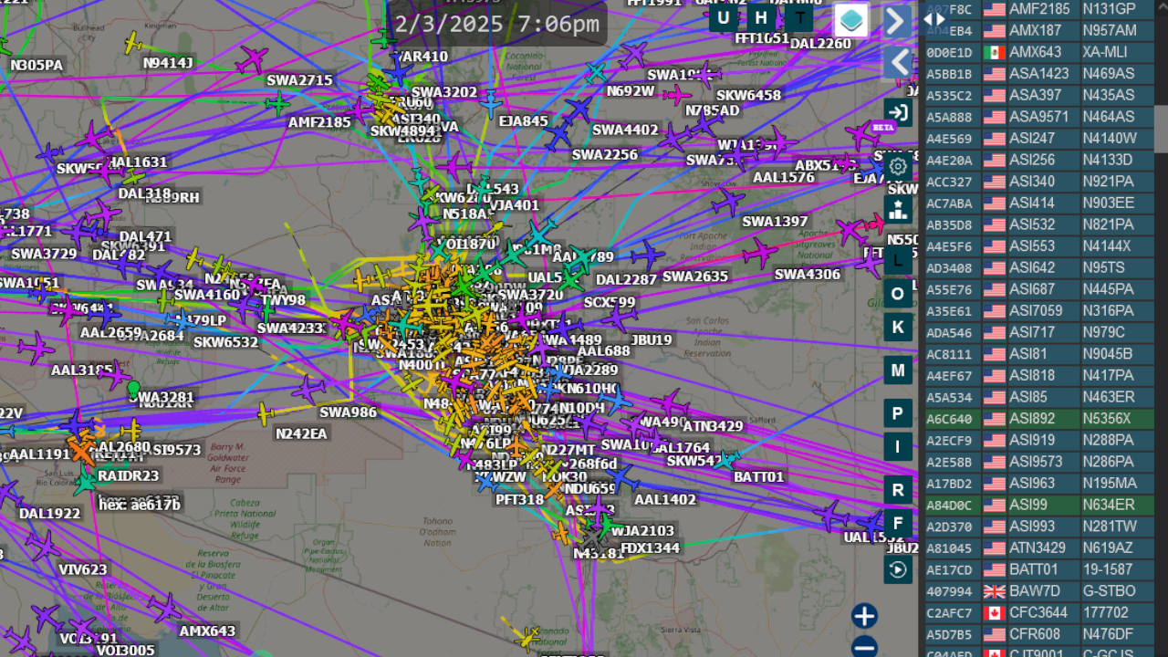Screen dimensions: 1168x657
Task: Select the RAIDR23 aircraft icon on the map
Action: coord(86,478)
